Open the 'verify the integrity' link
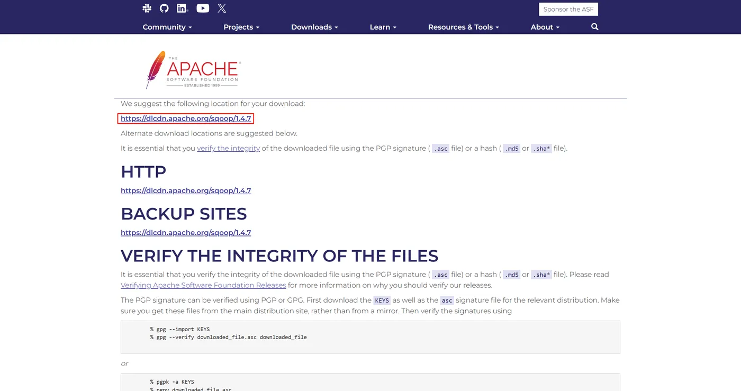Viewport: 741px width, 391px height. tap(228, 148)
